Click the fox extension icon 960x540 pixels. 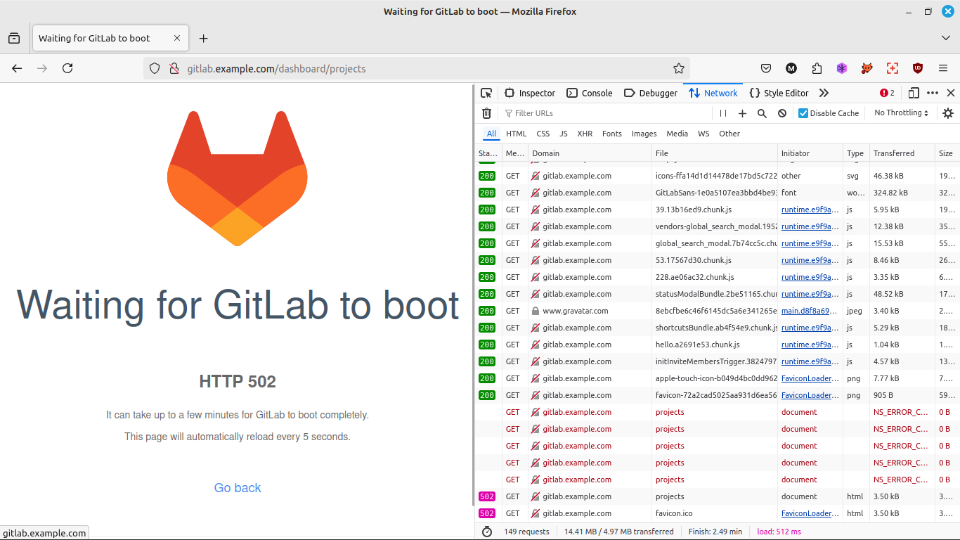(x=867, y=68)
